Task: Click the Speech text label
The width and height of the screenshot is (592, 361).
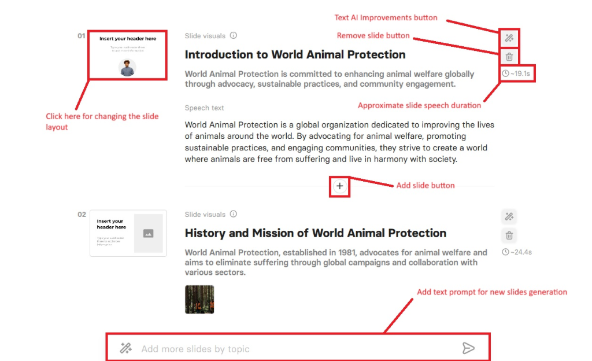Action: [x=204, y=108]
